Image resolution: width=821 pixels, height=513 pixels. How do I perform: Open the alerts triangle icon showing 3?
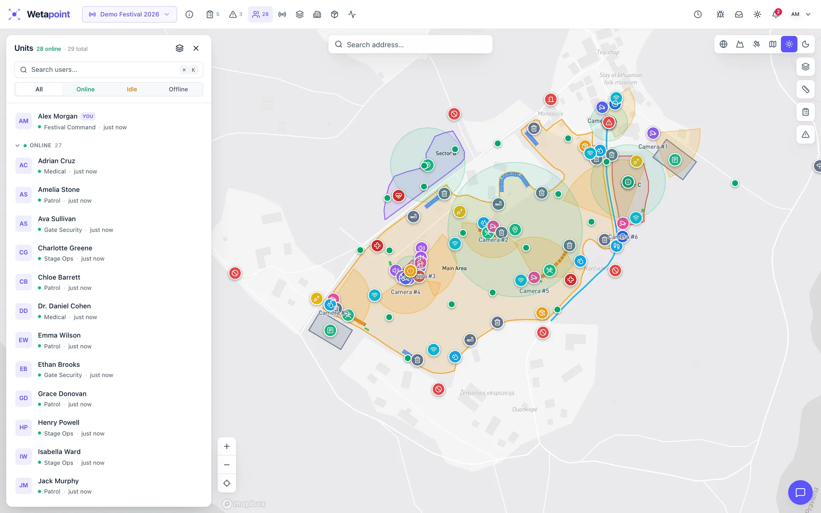tap(236, 14)
